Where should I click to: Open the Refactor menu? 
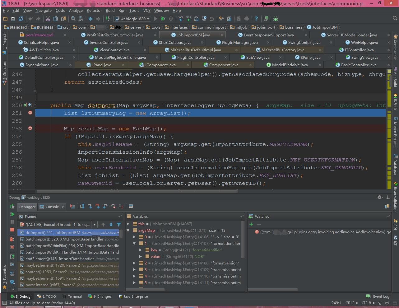coord(94,10)
